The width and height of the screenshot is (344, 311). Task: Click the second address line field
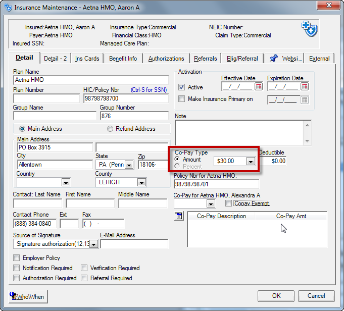pos(132,147)
